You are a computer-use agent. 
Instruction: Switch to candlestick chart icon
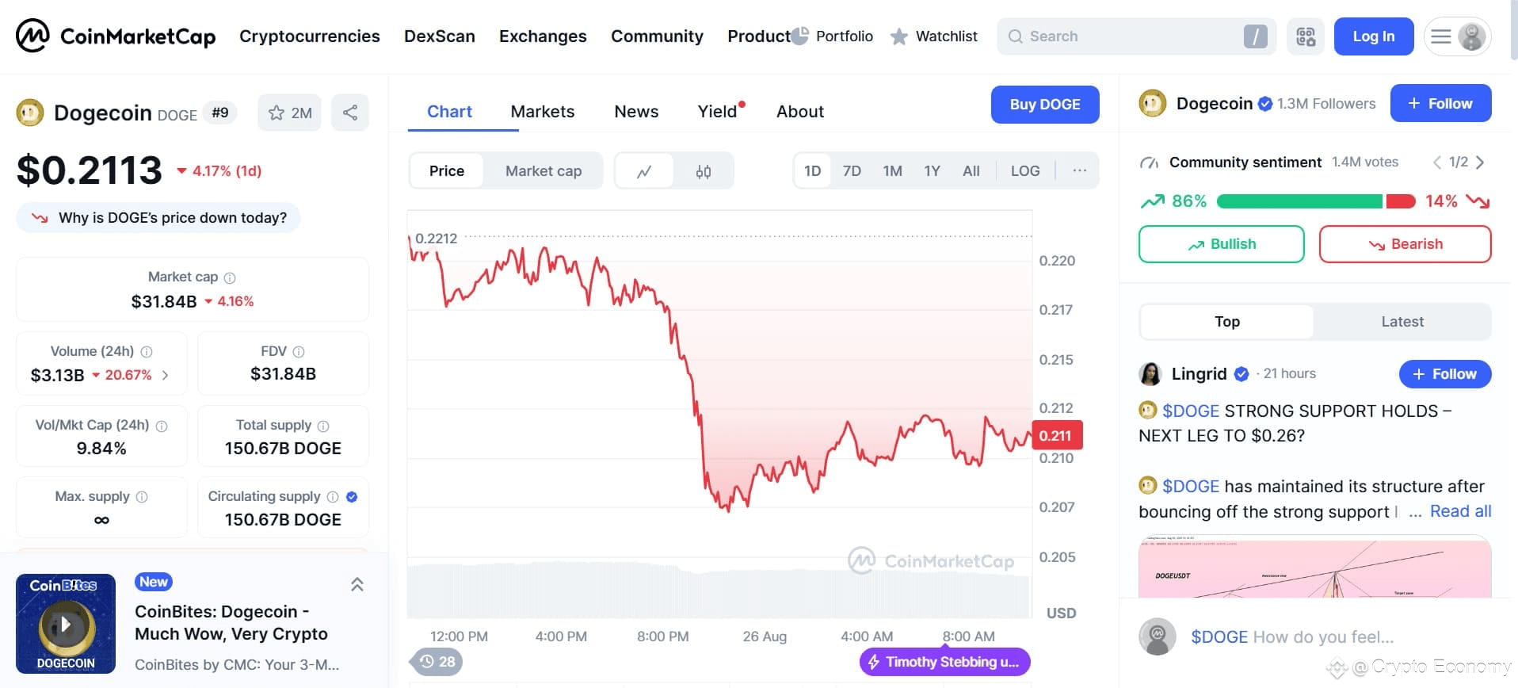(x=704, y=171)
